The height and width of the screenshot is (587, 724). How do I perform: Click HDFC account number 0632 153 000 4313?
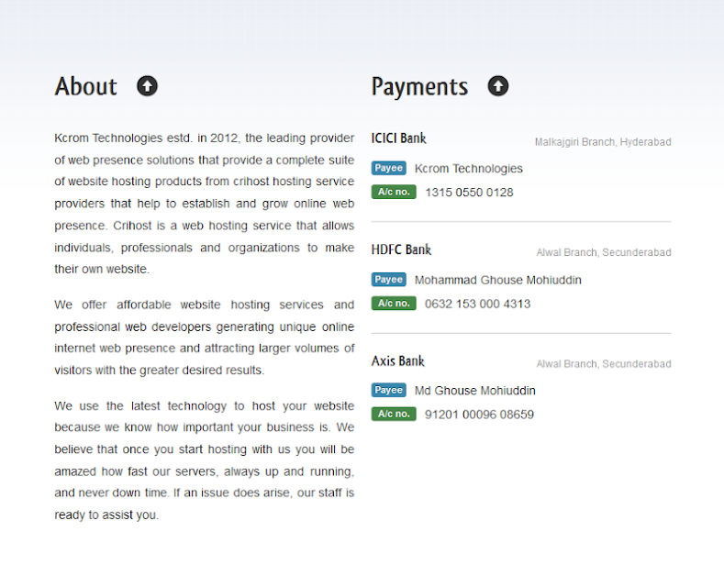pyautogui.click(x=477, y=305)
